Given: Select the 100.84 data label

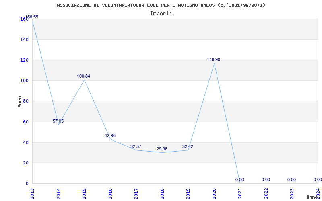Looking at the screenshot, I should click(84, 76).
